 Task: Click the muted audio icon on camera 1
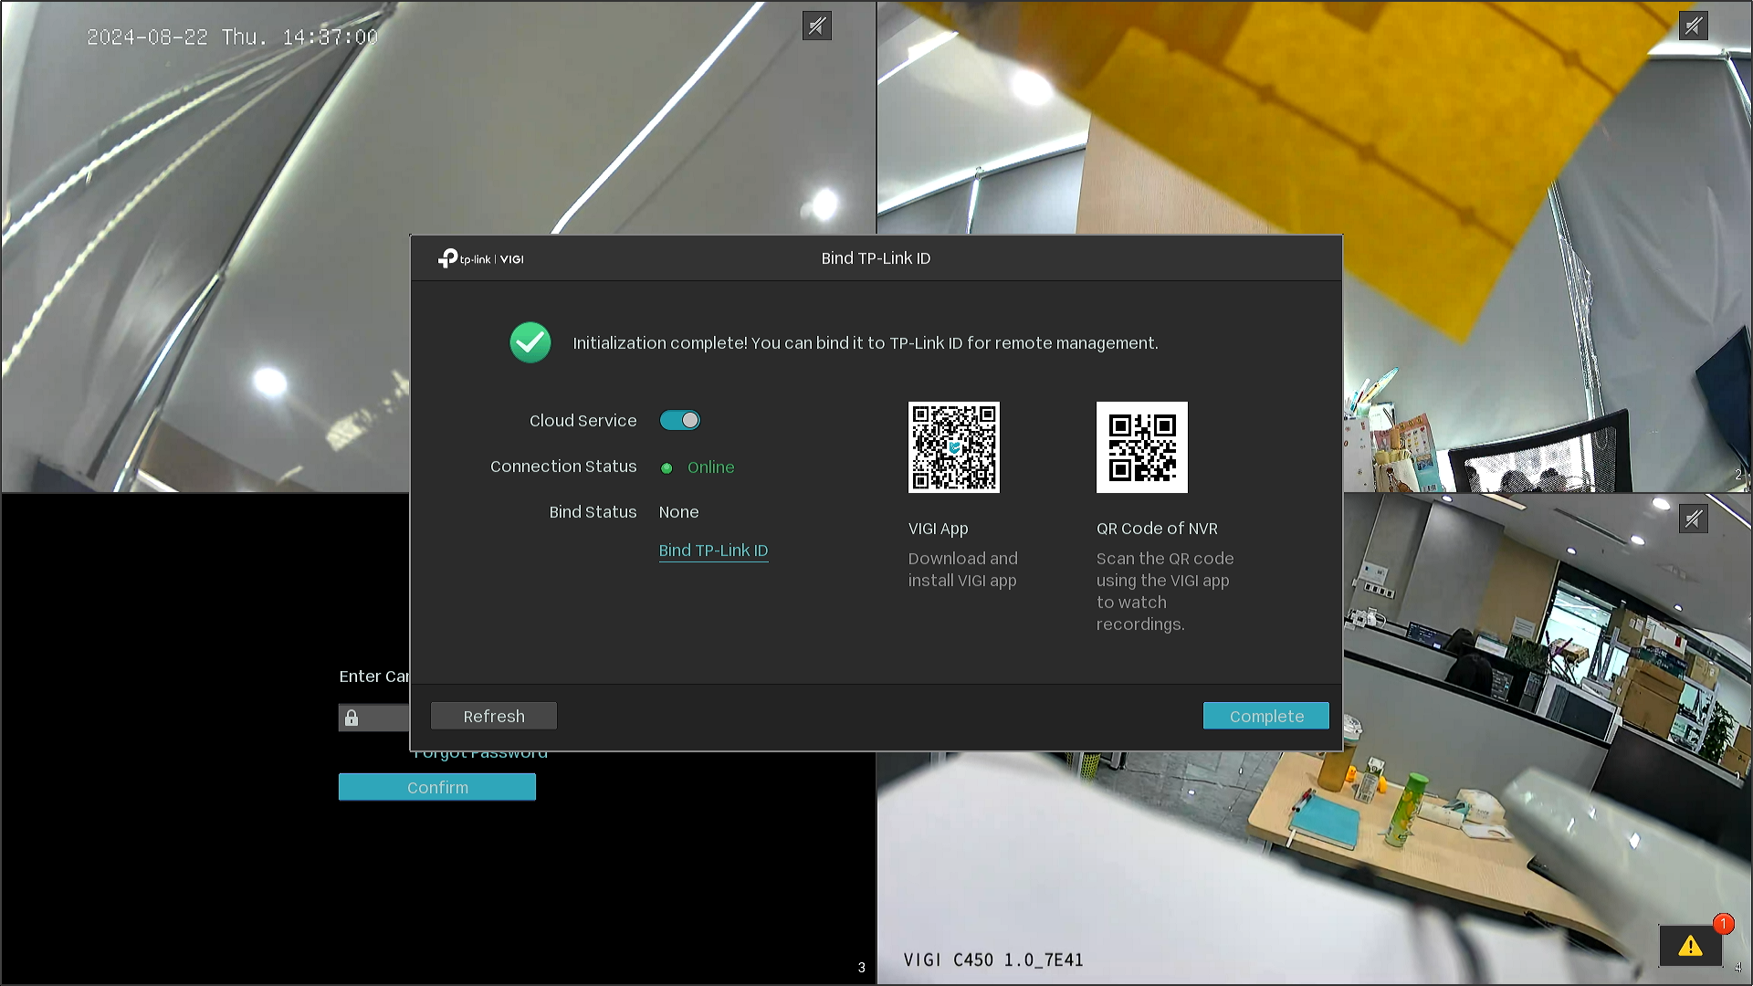click(x=817, y=26)
